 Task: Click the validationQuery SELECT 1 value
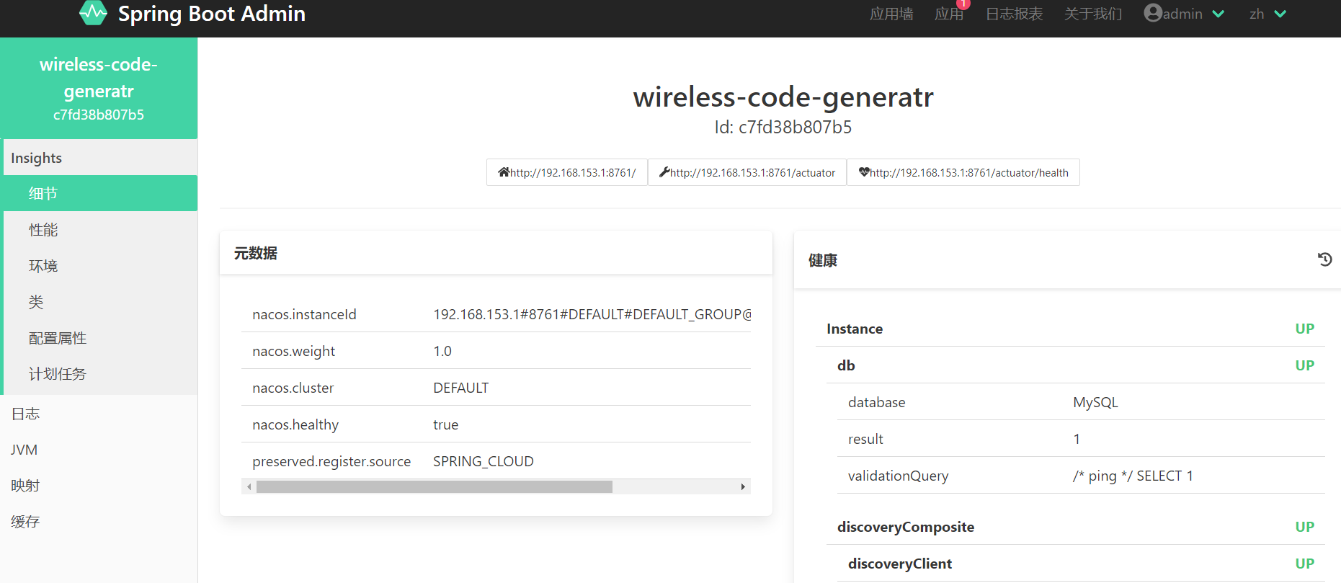(1133, 476)
